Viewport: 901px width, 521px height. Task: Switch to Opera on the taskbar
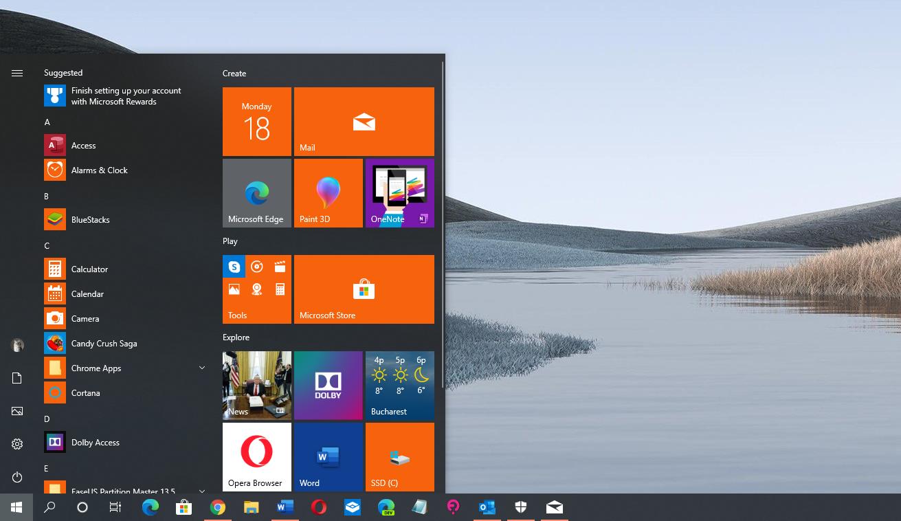tap(318, 507)
